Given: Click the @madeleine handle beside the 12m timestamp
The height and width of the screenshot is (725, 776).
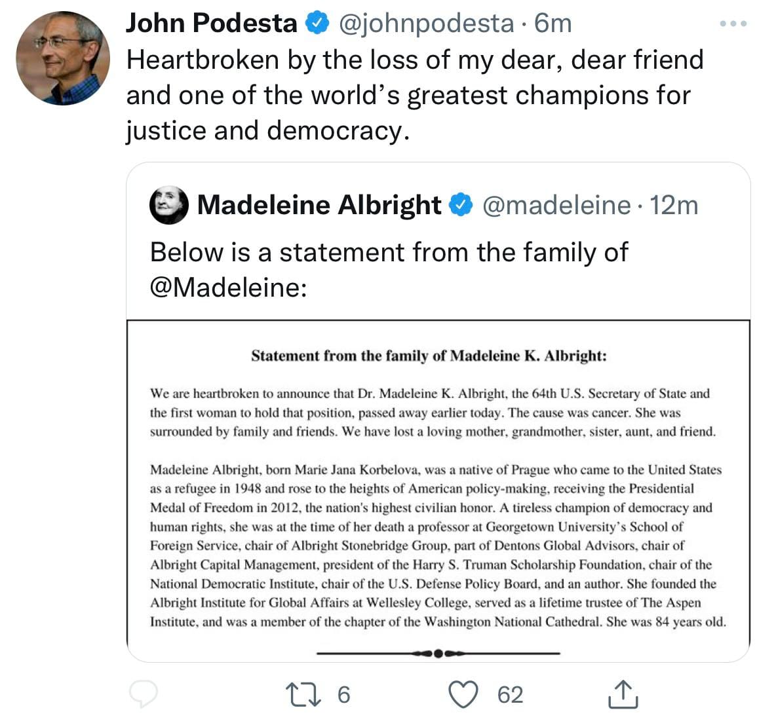Looking at the screenshot, I should click(556, 205).
